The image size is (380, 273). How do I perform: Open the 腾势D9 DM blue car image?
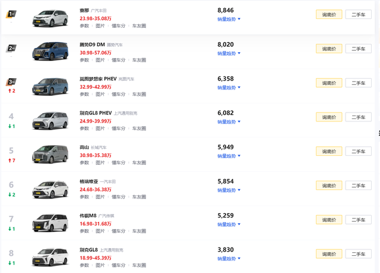pyautogui.click(x=50, y=52)
